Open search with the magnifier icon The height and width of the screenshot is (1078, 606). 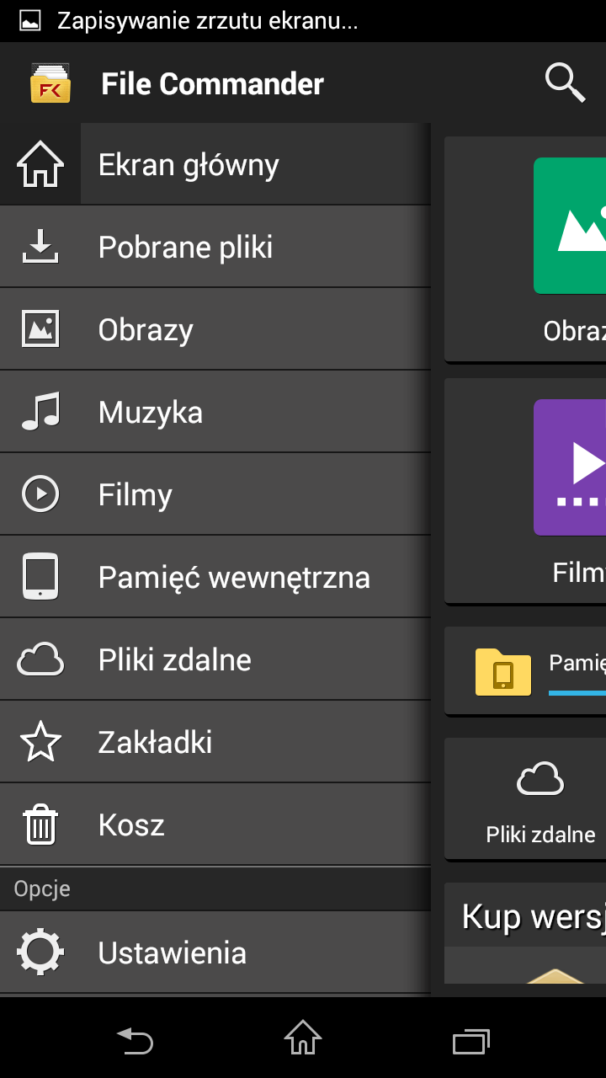click(x=566, y=83)
